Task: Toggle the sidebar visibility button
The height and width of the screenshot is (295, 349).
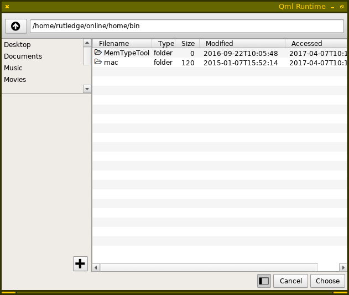Action: [264, 281]
